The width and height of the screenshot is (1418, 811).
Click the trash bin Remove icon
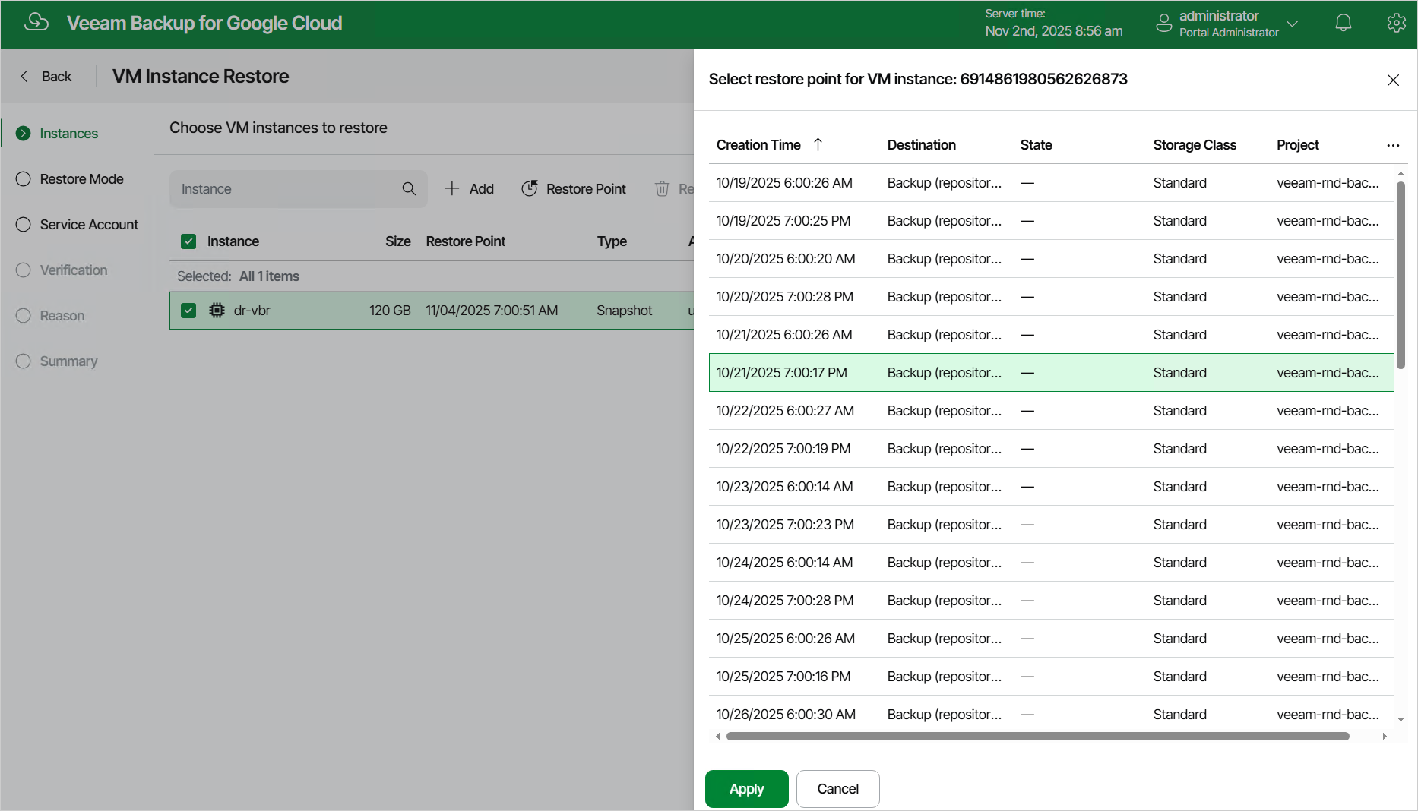pyautogui.click(x=663, y=188)
